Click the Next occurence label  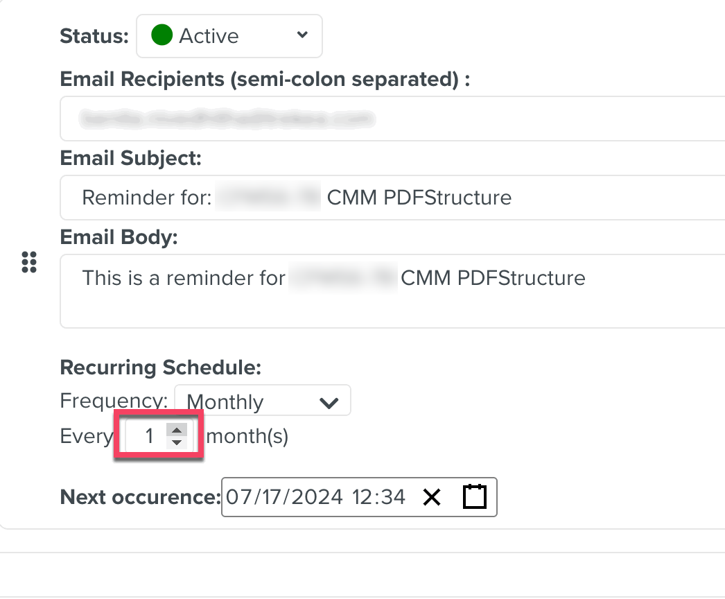(x=140, y=497)
